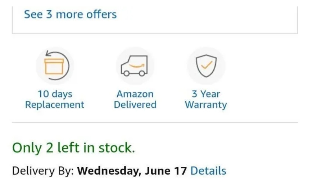The image size is (312, 184).
Task: Click the 10 days Replacement box icon
Action: [55, 66]
